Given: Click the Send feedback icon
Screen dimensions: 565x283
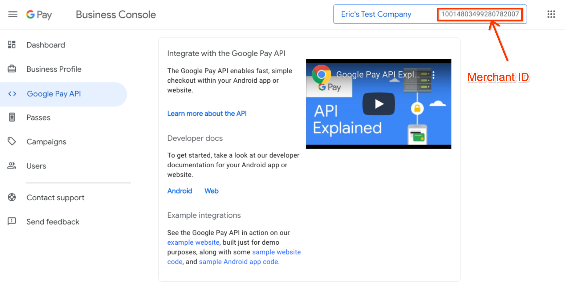Looking at the screenshot, I should tap(12, 221).
